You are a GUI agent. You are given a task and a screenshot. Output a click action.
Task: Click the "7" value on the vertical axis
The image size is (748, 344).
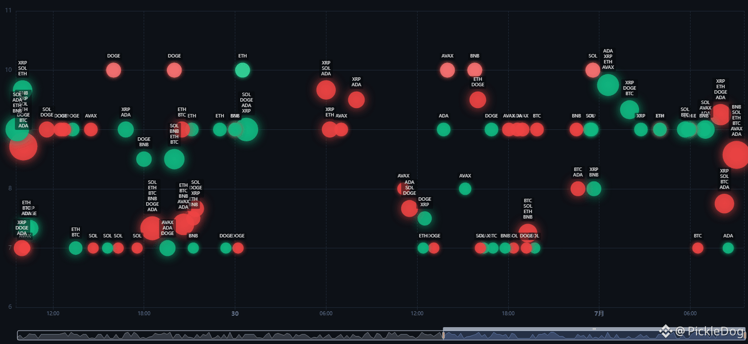click(x=9, y=248)
